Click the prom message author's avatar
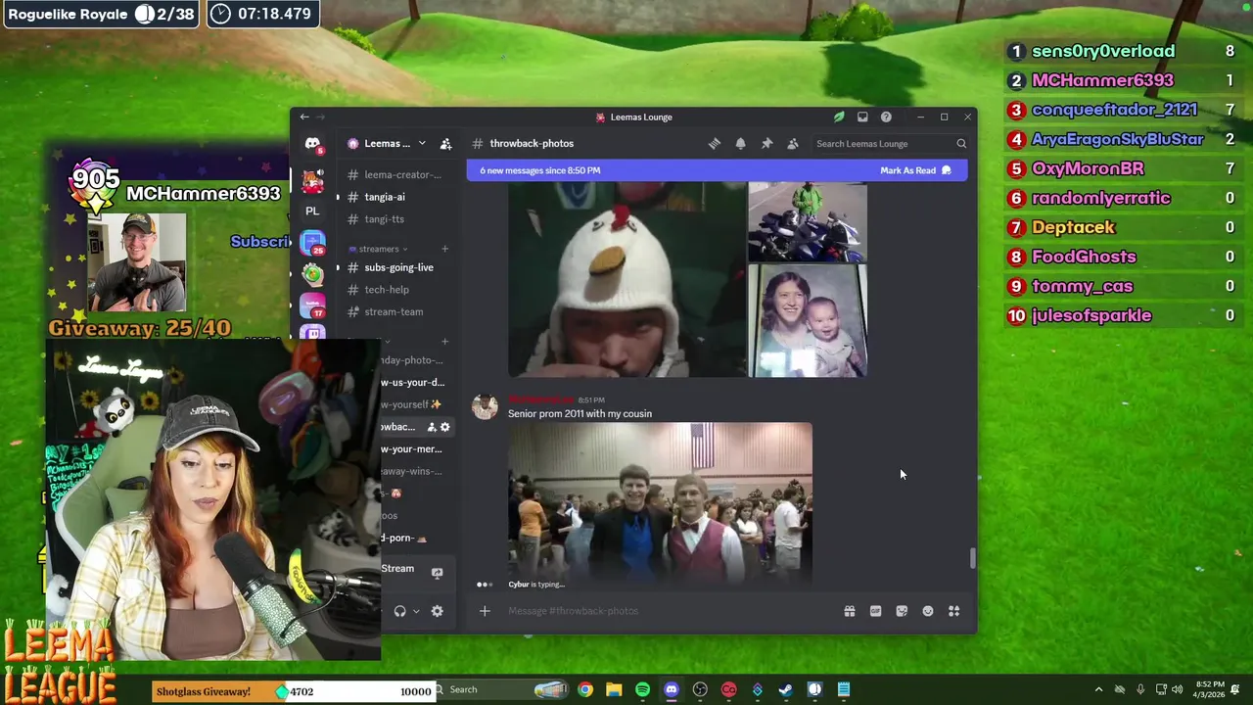 pyautogui.click(x=485, y=406)
